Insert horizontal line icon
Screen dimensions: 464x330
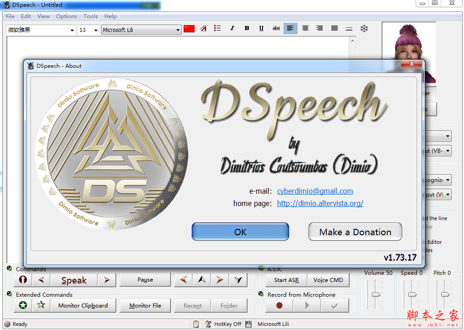(x=349, y=29)
